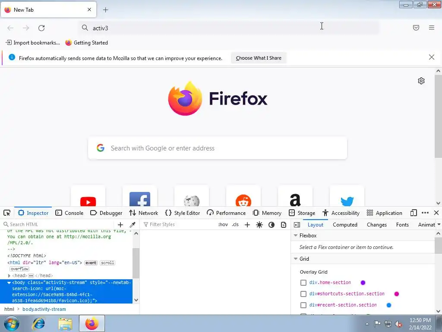The width and height of the screenshot is (442, 332).
Task: Add a new CSS rule with the plus icon
Action: [247, 225]
